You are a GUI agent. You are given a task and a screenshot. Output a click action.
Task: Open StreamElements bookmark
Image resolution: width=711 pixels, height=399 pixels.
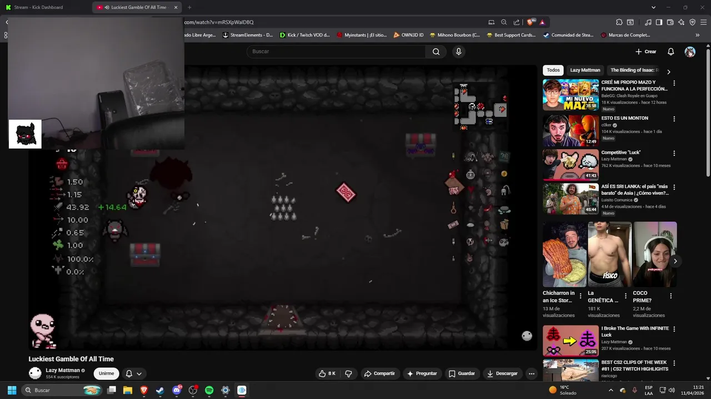[247, 35]
